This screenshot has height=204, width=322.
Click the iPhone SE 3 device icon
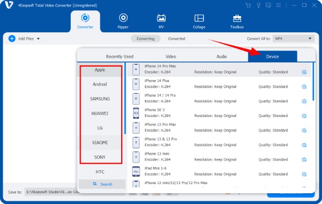point(136,113)
